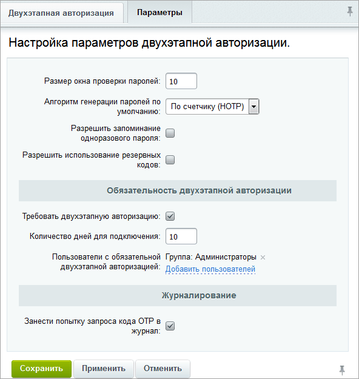Screen dimensions: 359x379
Task: Open the Добавить пользователей link
Action: tap(210, 269)
